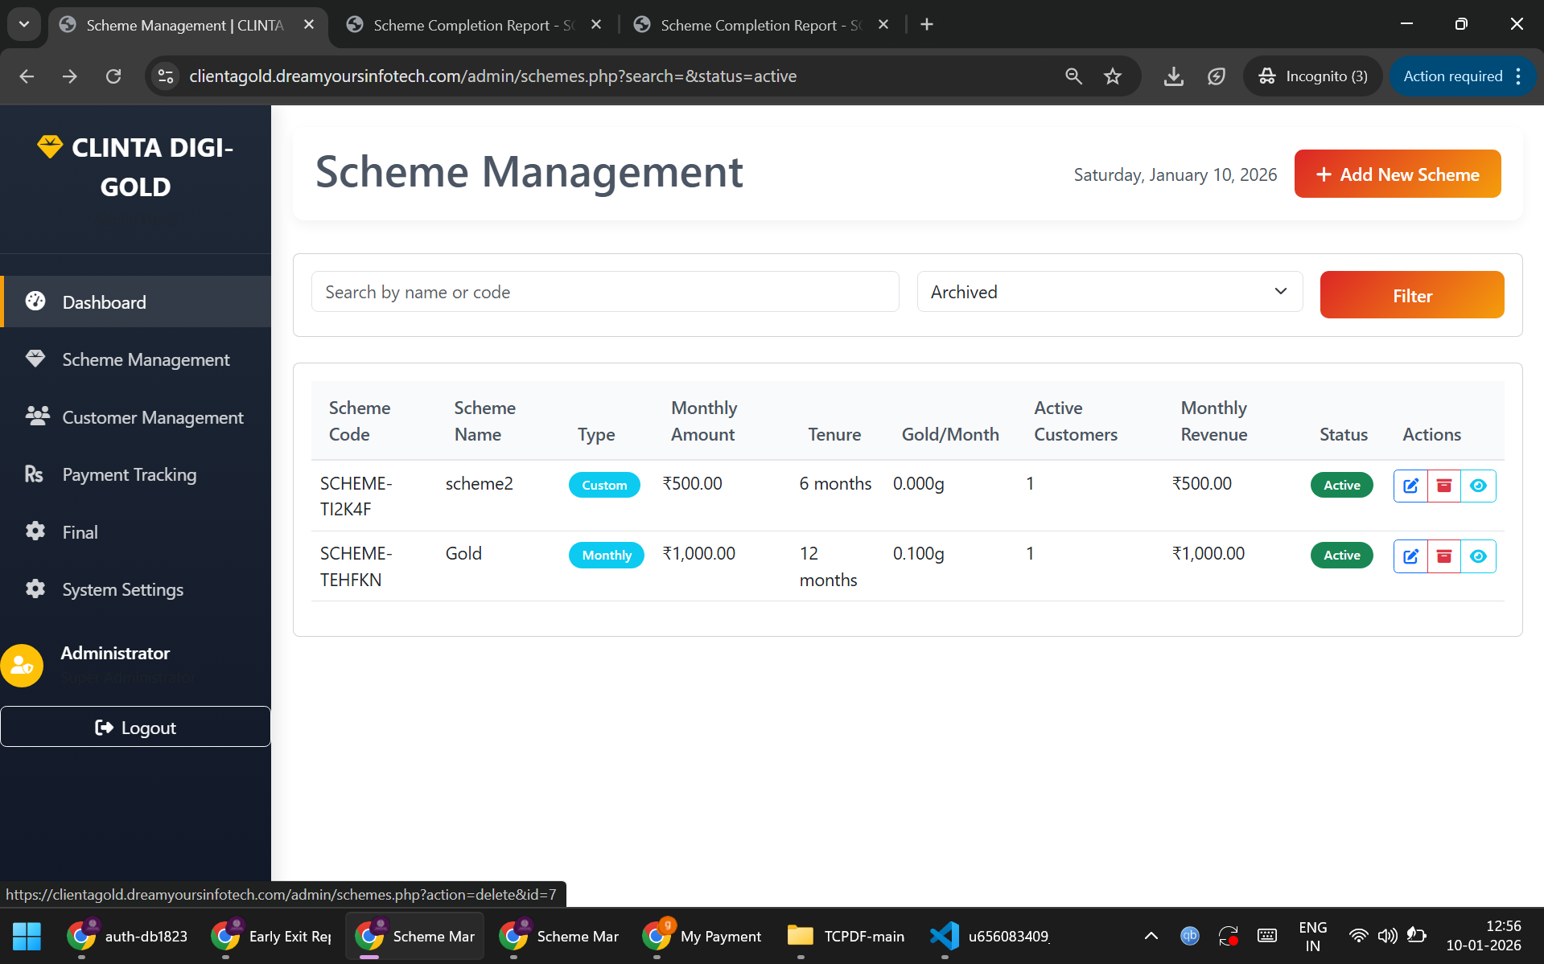
Task: Click edit icon for Gold scheme
Action: pos(1410,556)
